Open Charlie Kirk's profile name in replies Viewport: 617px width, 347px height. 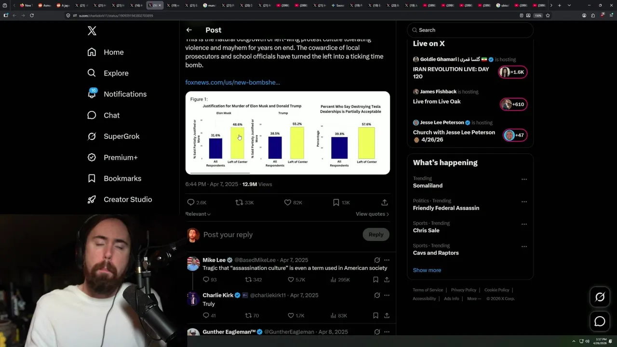coord(218,295)
